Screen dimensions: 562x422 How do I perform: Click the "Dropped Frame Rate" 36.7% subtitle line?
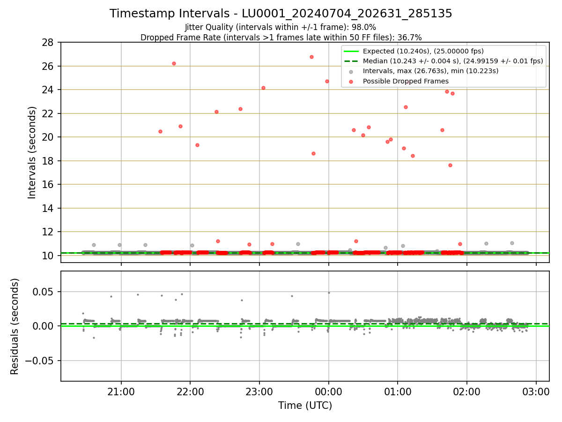281,37
